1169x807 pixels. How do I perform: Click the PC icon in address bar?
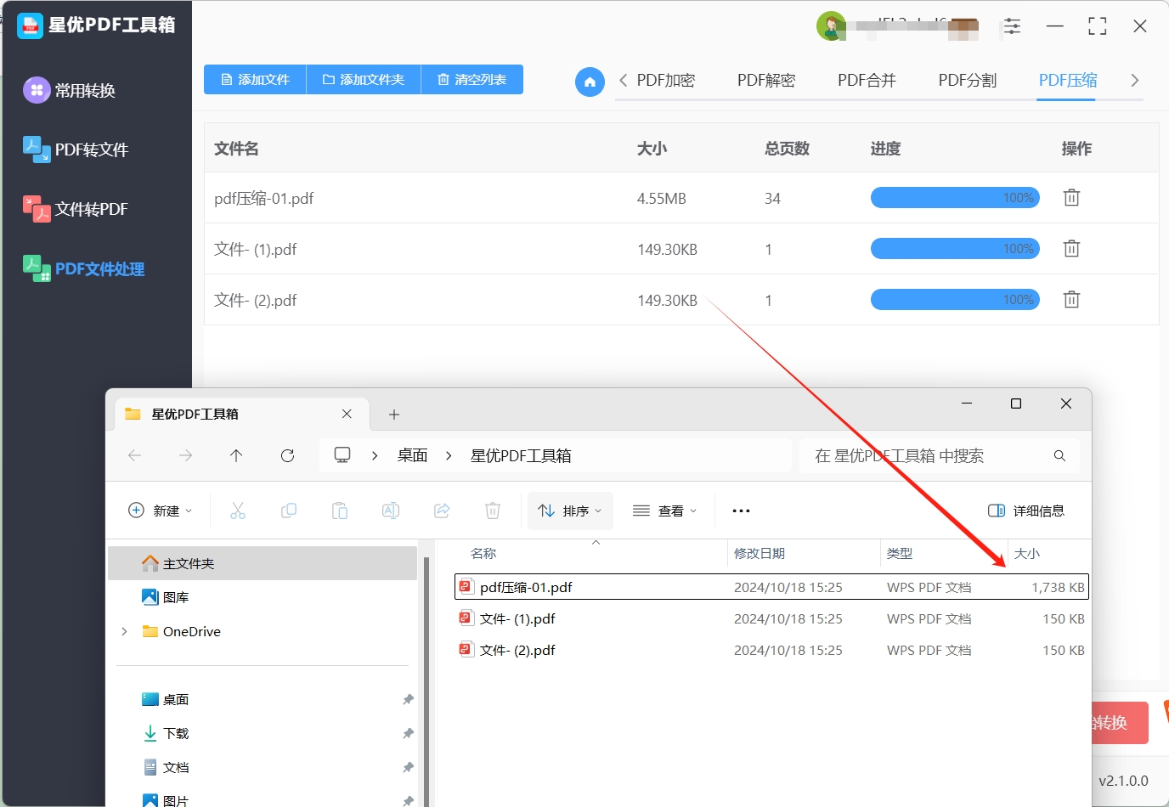pos(342,455)
